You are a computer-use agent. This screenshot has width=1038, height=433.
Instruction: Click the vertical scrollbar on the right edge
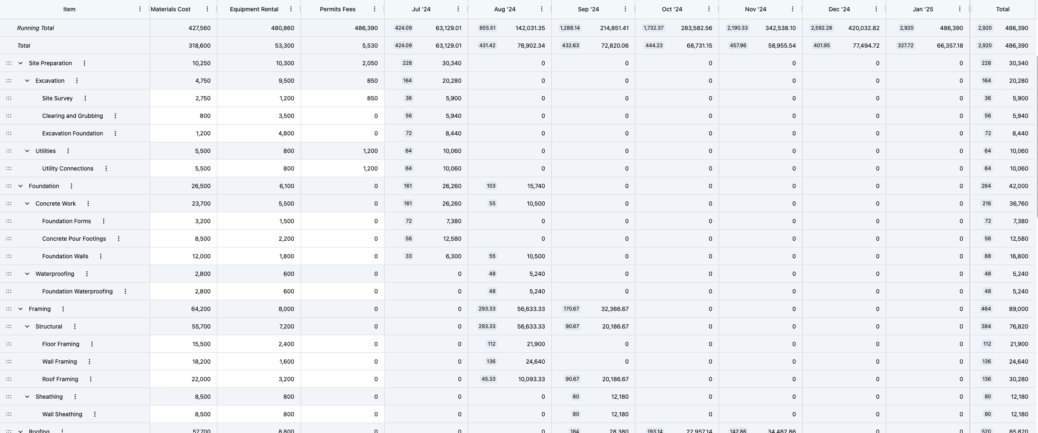click(1036, 136)
